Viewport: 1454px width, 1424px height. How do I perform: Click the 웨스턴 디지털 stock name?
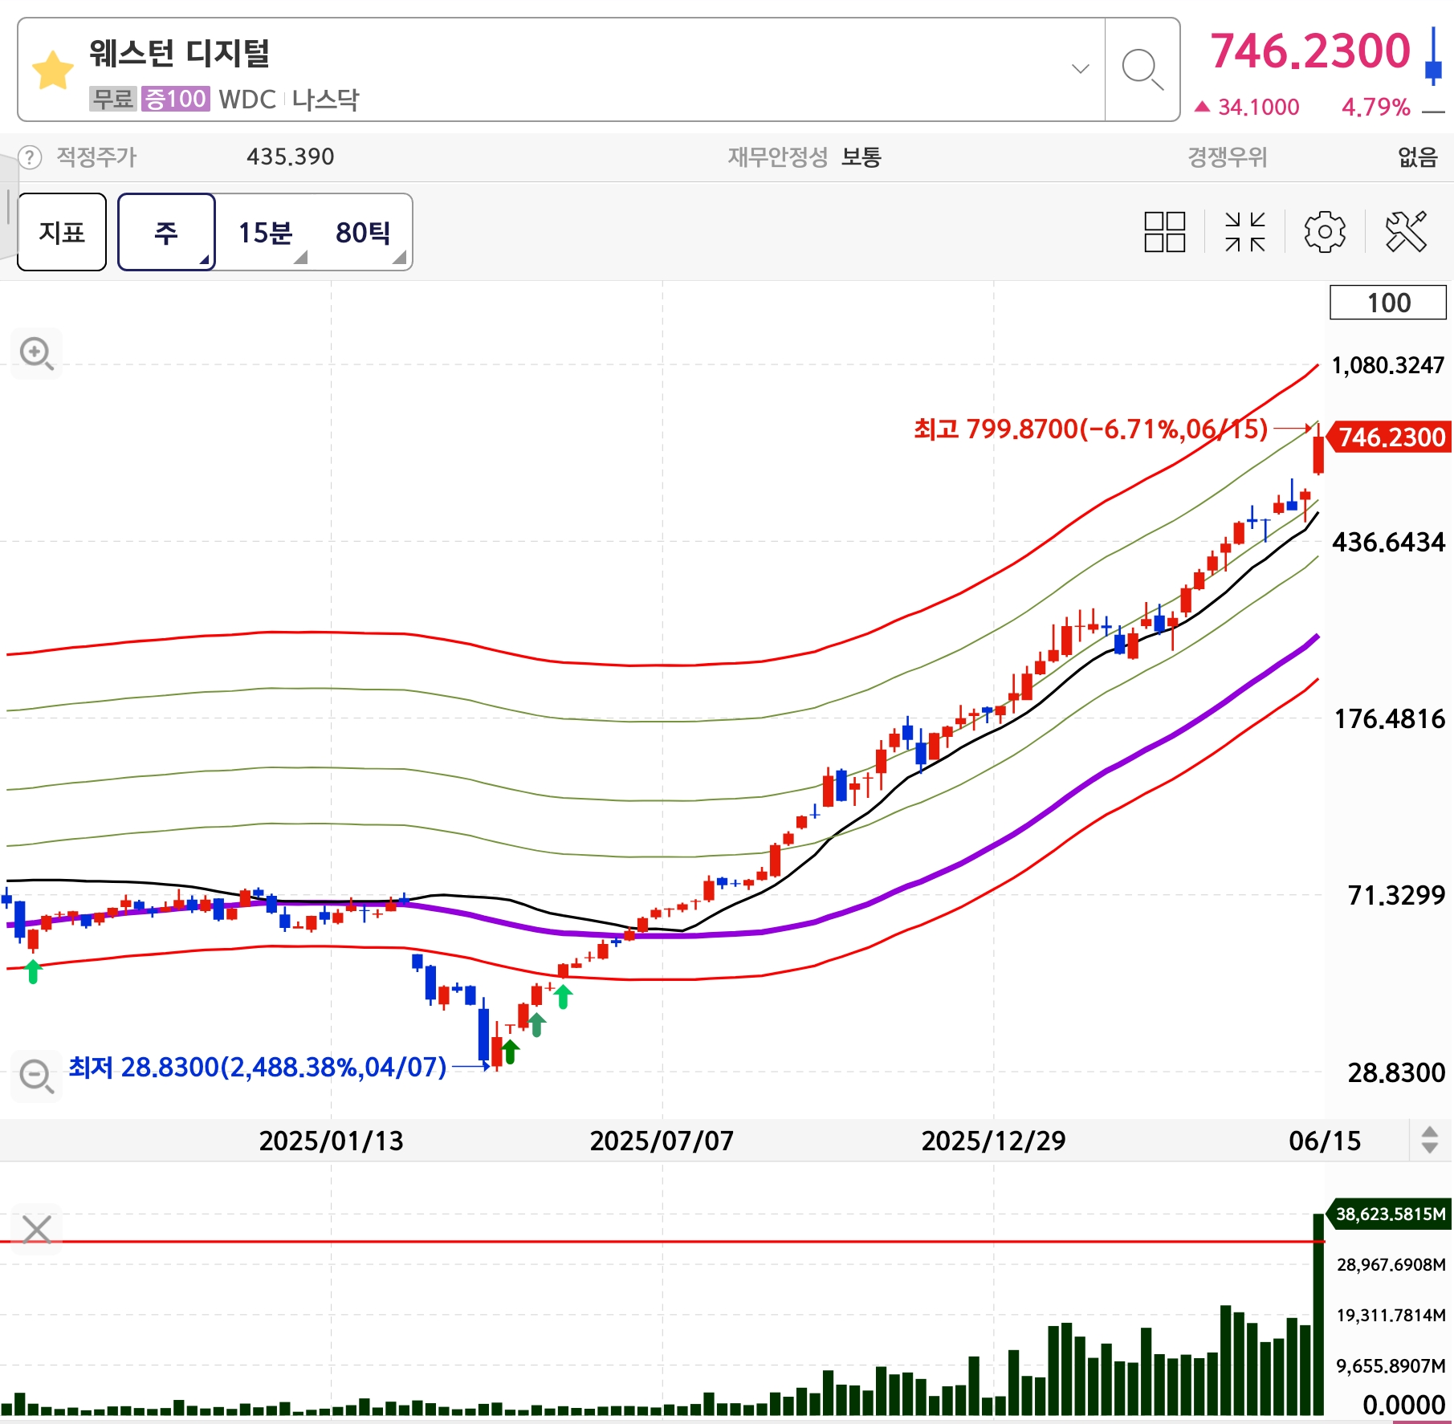point(180,53)
